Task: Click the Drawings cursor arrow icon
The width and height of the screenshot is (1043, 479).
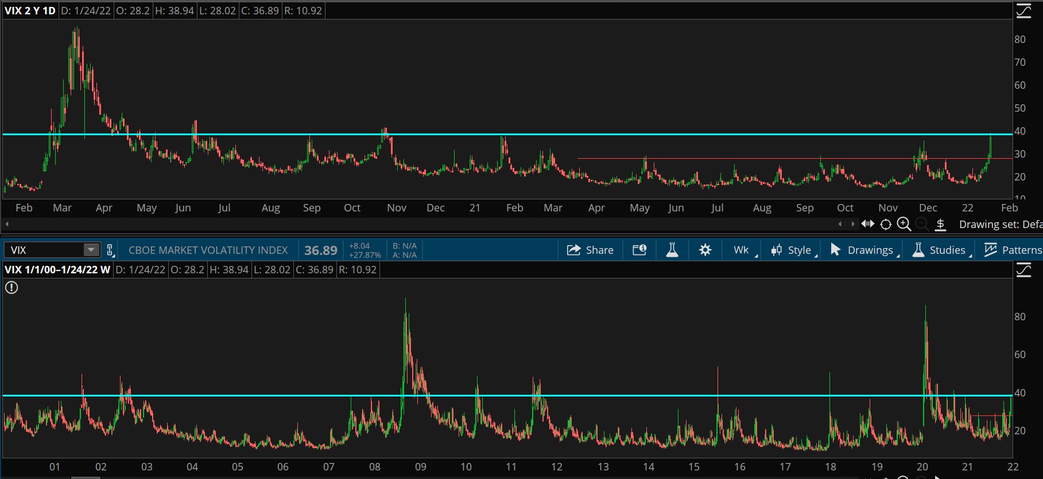Action: [835, 250]
